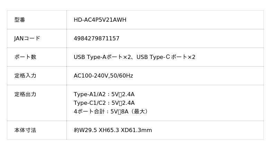Select JAN code 4984279871157
The height and width of the screenshot is (150, 277).
[x=96, y=39]
